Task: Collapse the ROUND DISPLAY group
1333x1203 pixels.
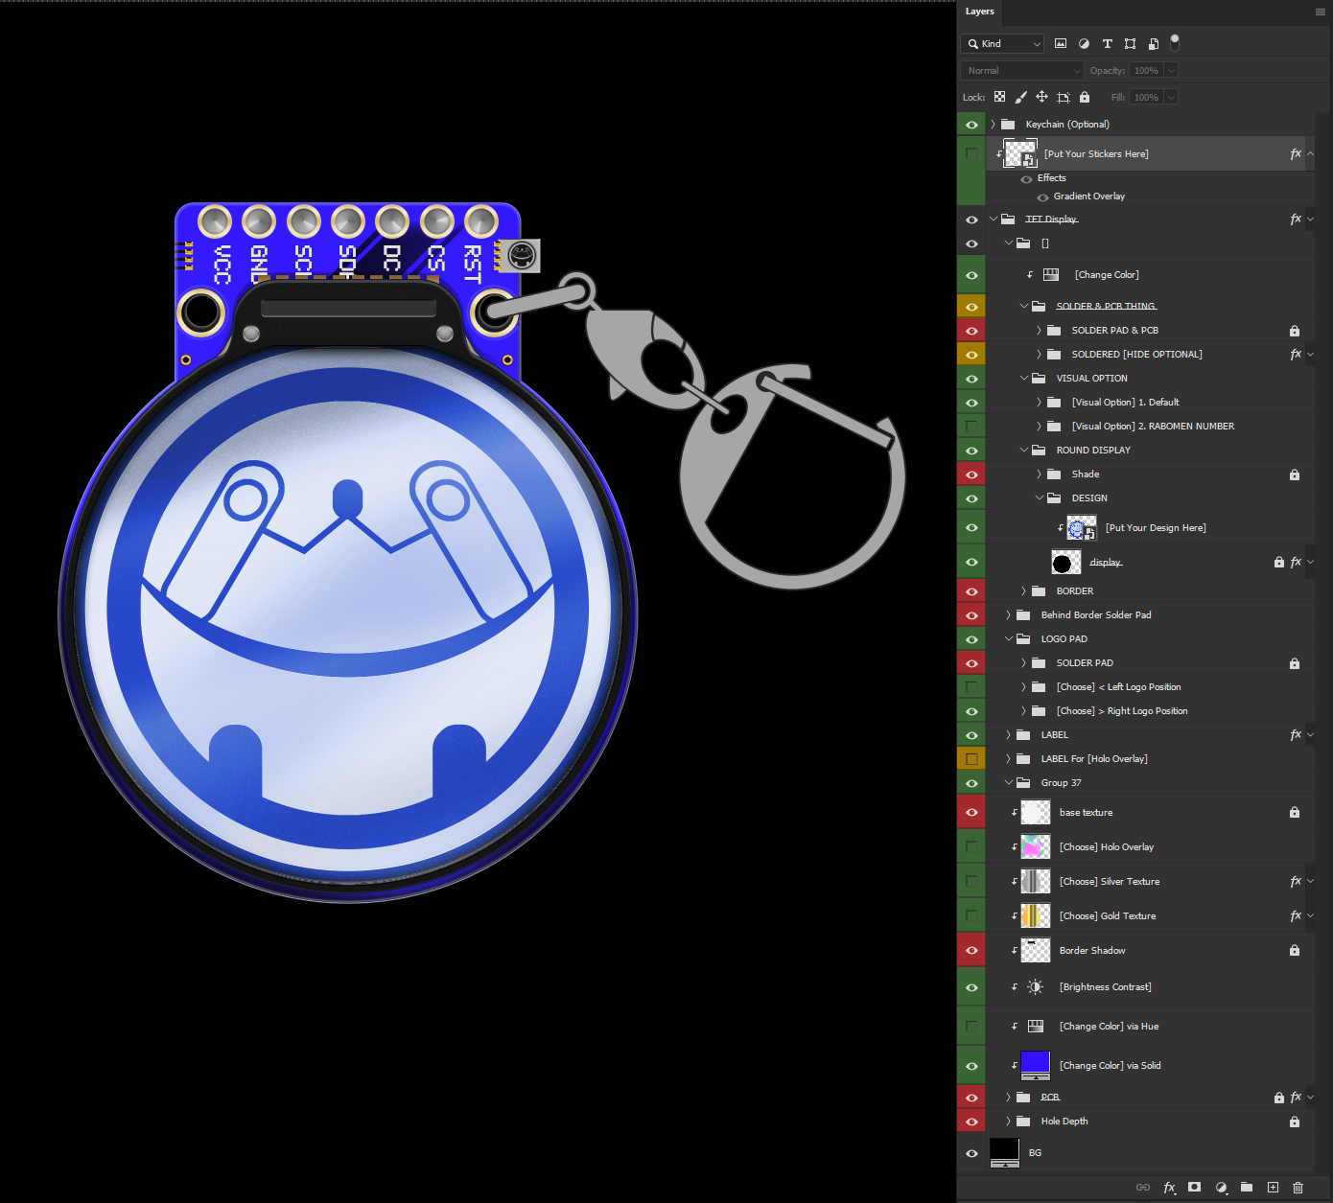Action: point(1024,451)
